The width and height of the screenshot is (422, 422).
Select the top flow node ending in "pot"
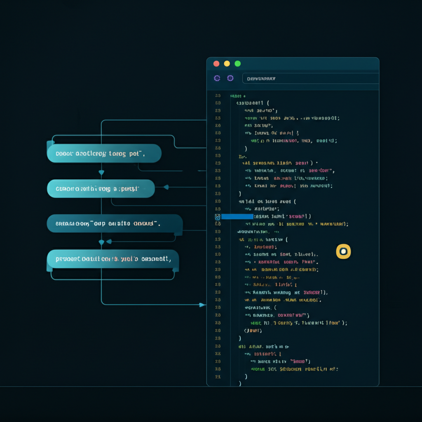(x=104, y=153)
